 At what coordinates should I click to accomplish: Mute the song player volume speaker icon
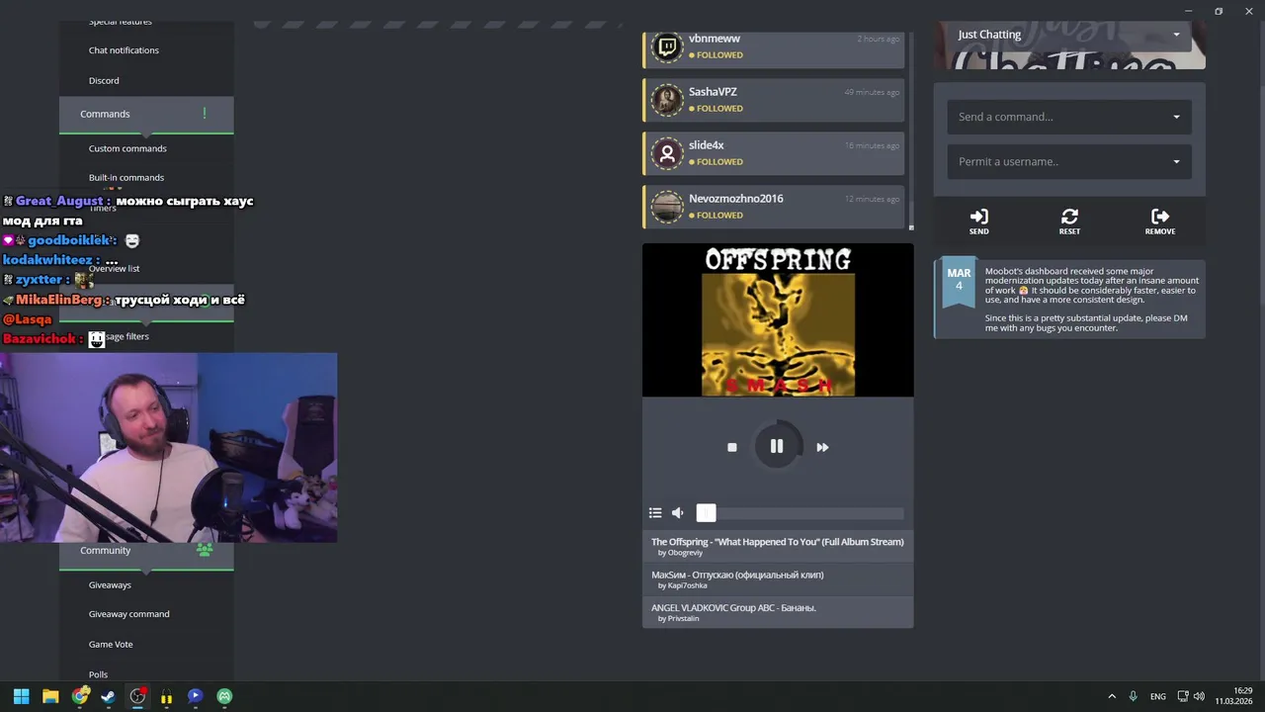coord(678,512)
